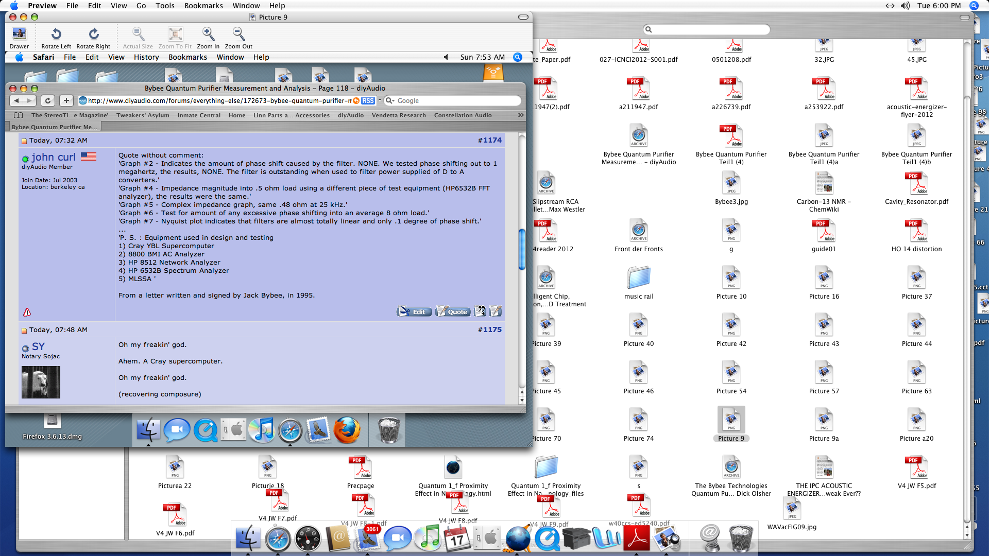Click the Actual Size toolbar icon
Image resolution: width=989 pixels, height=556 pixels.
coord(138,38)
